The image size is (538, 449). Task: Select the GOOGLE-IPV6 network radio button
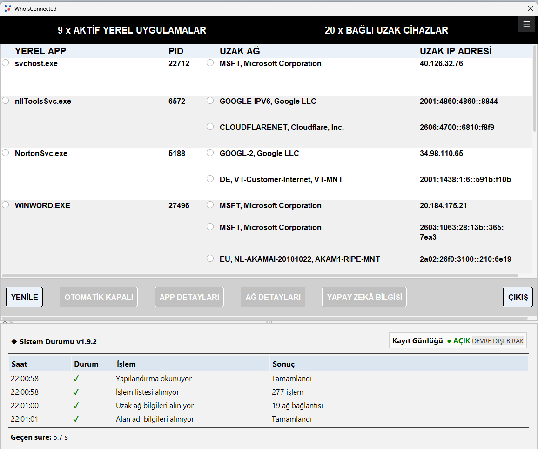(x=210, y=101)
